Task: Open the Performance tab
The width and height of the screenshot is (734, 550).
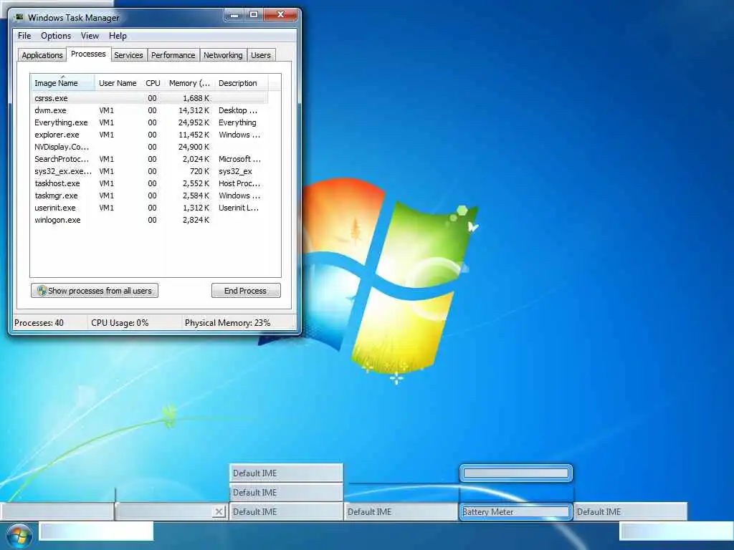Action: [x=173, y=55]
